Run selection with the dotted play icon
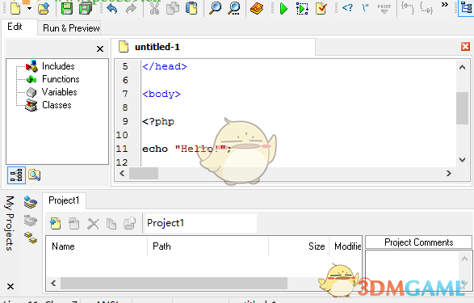Image resolution: width=474 pixels, height=303 pixels. pos(302,8)
